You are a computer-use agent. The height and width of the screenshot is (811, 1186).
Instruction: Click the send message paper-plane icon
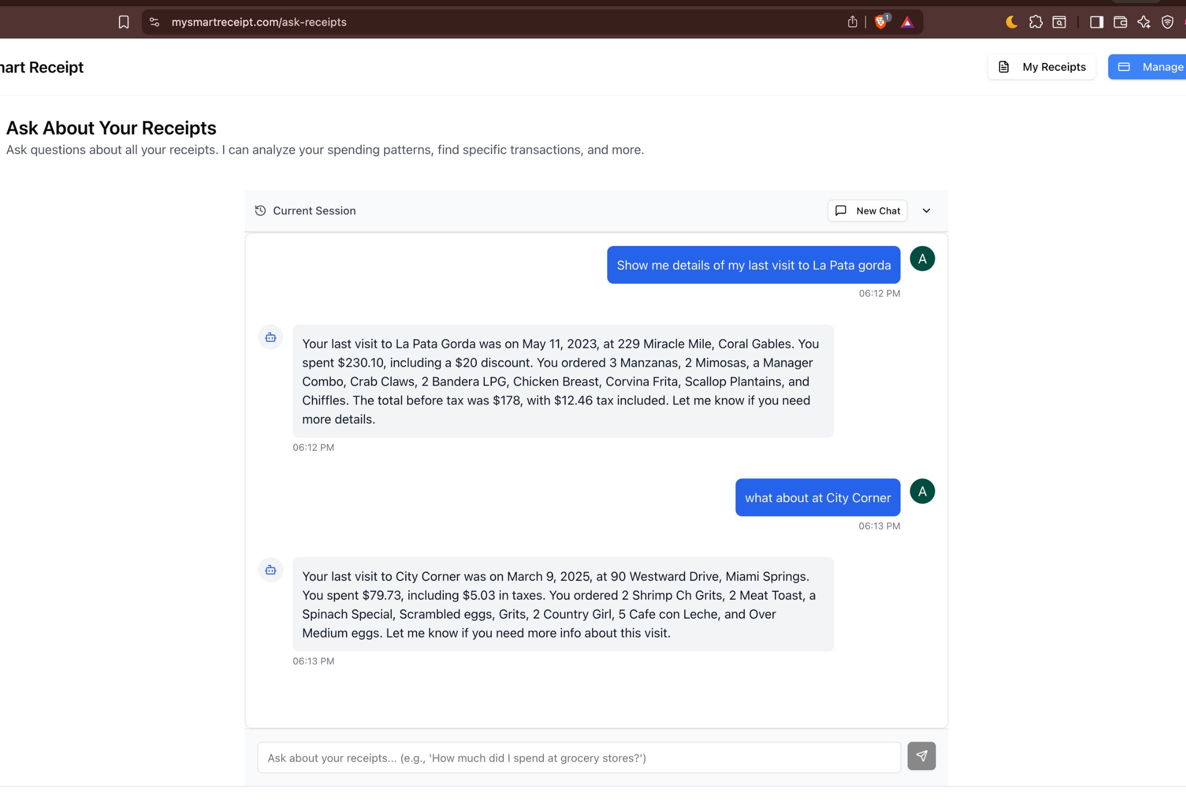pos(921,756)
